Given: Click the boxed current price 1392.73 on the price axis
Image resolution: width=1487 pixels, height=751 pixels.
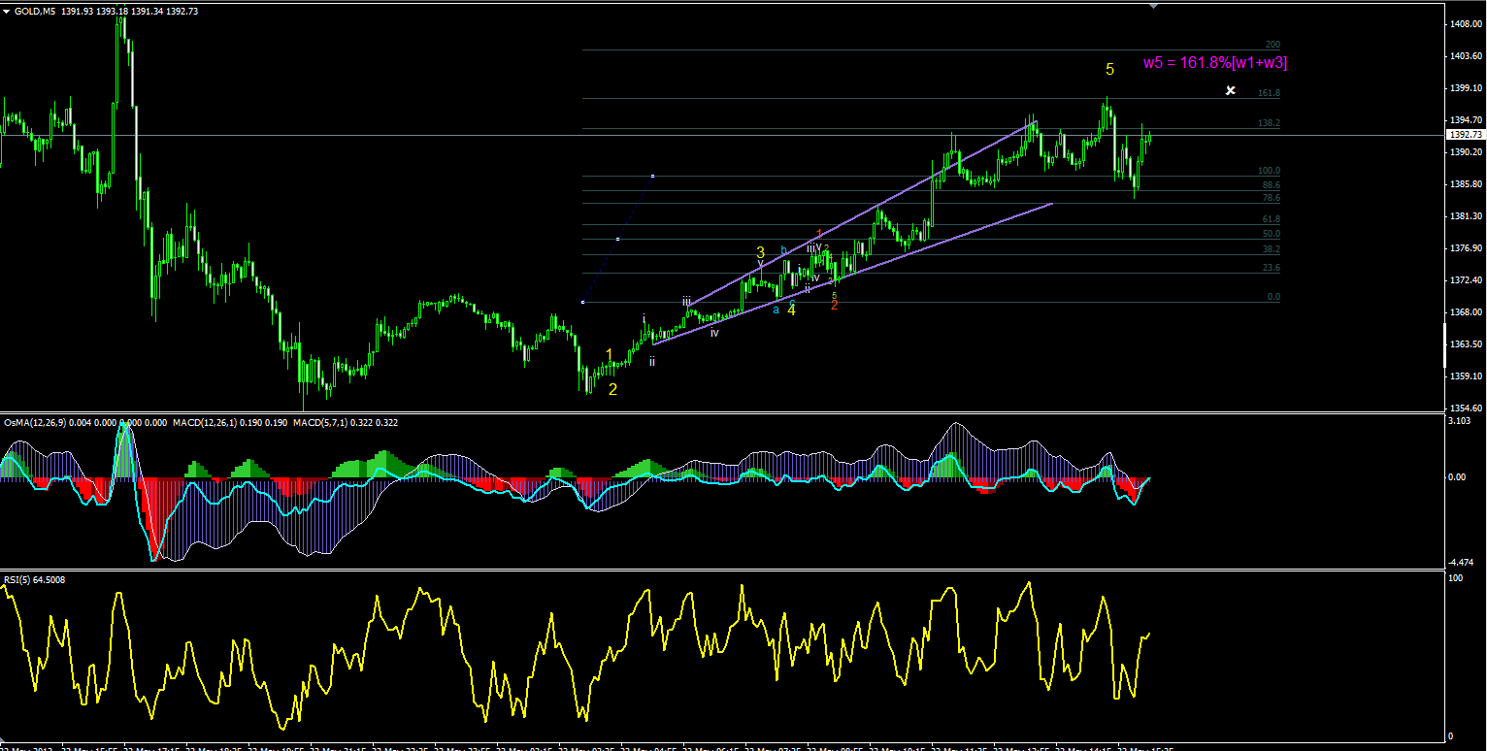Looking at the screenshot, I should tap(1466, 135).
